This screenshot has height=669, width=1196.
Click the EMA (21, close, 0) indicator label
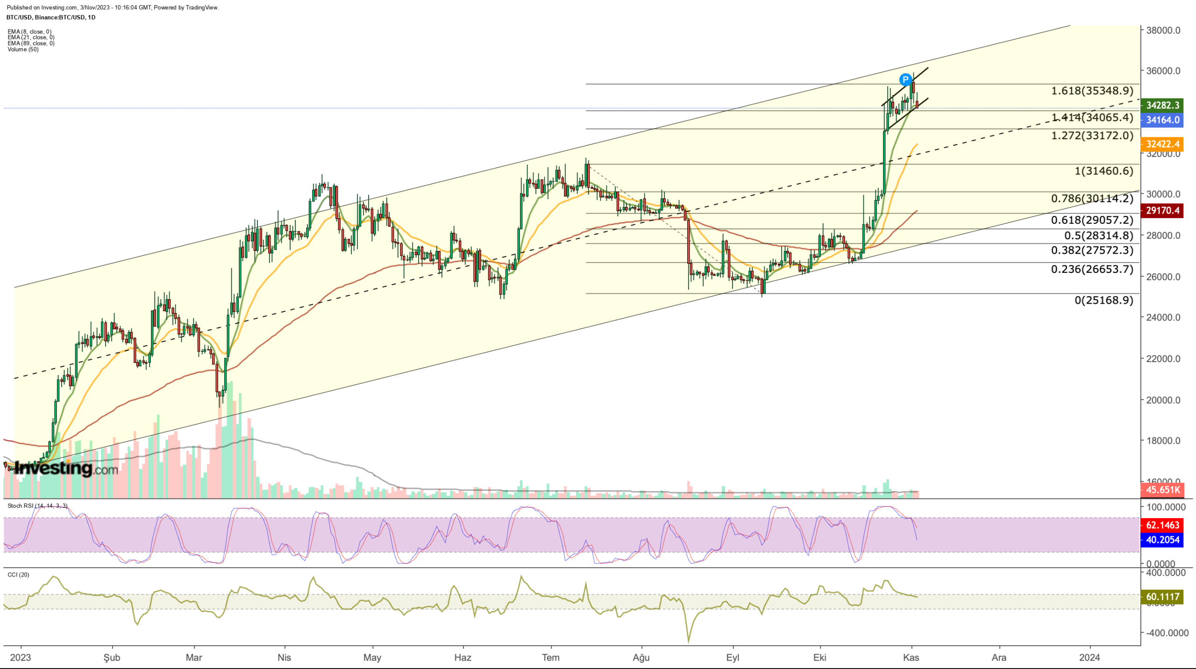click(x=31, y=37)
